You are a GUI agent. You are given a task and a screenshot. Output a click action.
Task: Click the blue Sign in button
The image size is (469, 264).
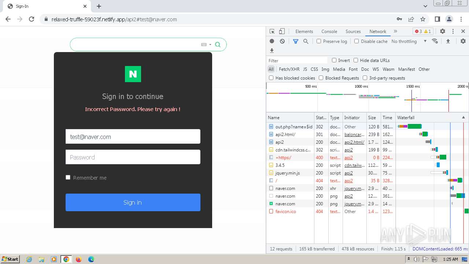click(x=133, y=202)
